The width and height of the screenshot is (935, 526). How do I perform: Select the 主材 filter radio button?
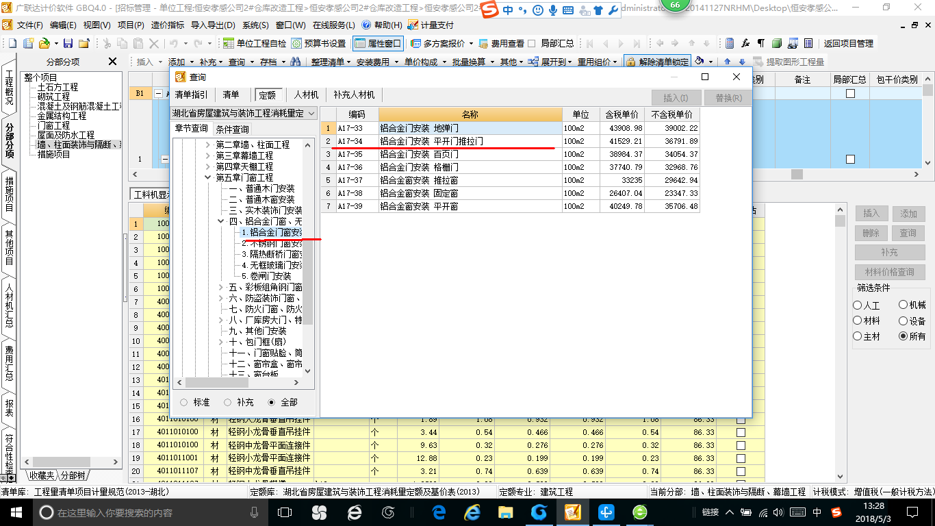click(858, 336)
